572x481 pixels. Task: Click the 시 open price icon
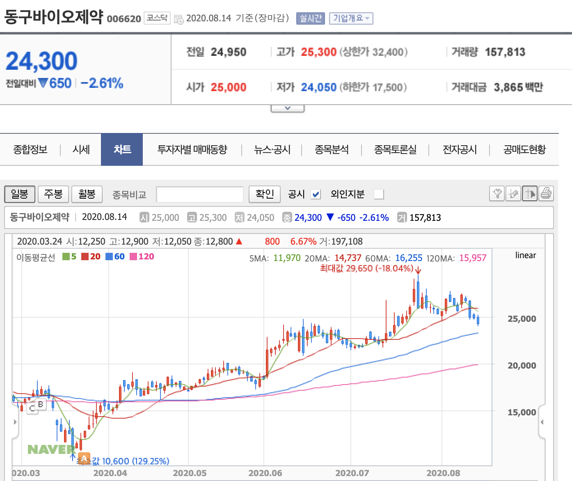pos(144,218)
